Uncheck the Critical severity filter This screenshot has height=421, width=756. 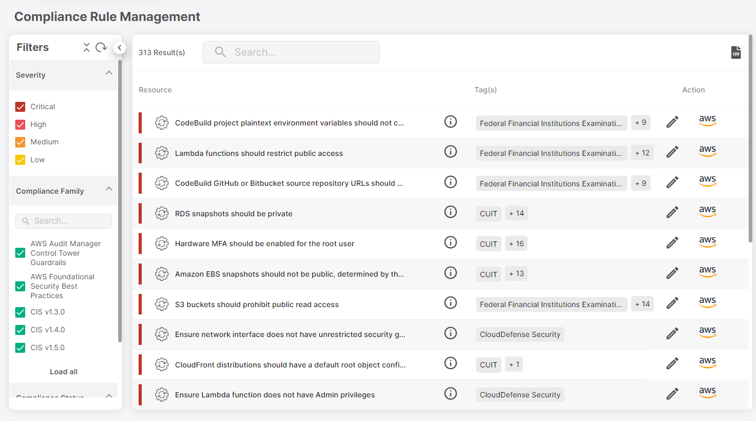tap(20, 107)
